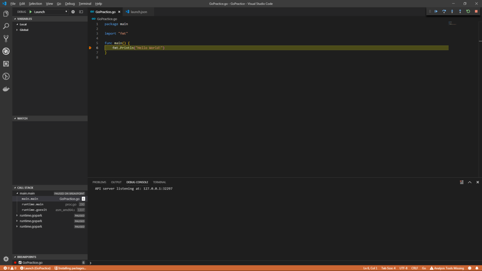Screen dimensions: 482x271
Task: Collapse the Call Stack section
Action: (x=50, y=187)
